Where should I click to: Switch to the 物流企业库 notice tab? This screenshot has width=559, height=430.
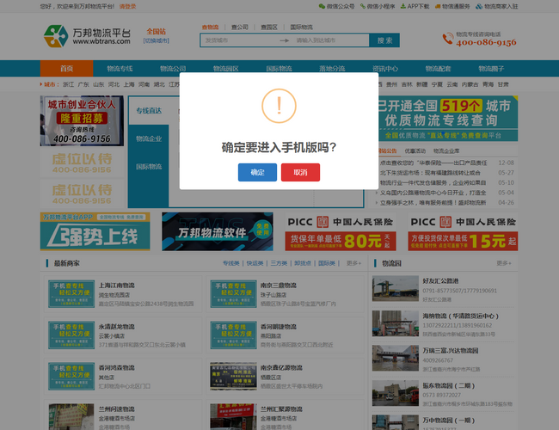446,150
